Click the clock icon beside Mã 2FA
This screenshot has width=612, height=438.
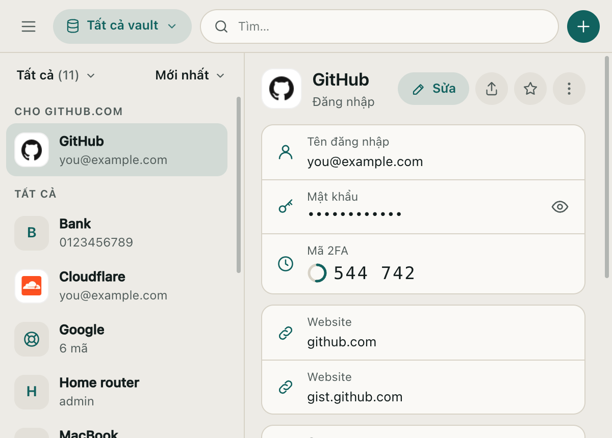pyautogui.click(x=286, y=264)
